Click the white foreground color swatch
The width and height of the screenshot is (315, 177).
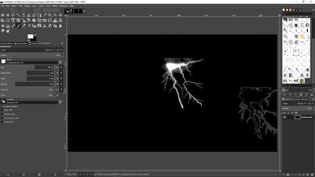tap(31, 36)
